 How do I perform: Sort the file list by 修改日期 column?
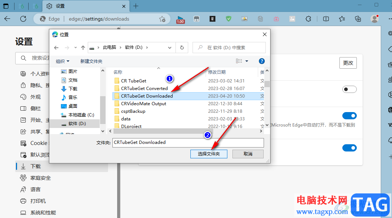217,72
